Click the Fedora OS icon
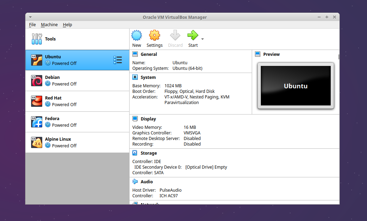Image resolution: width=367 pixels, height=221 pixels. (37, 122)
